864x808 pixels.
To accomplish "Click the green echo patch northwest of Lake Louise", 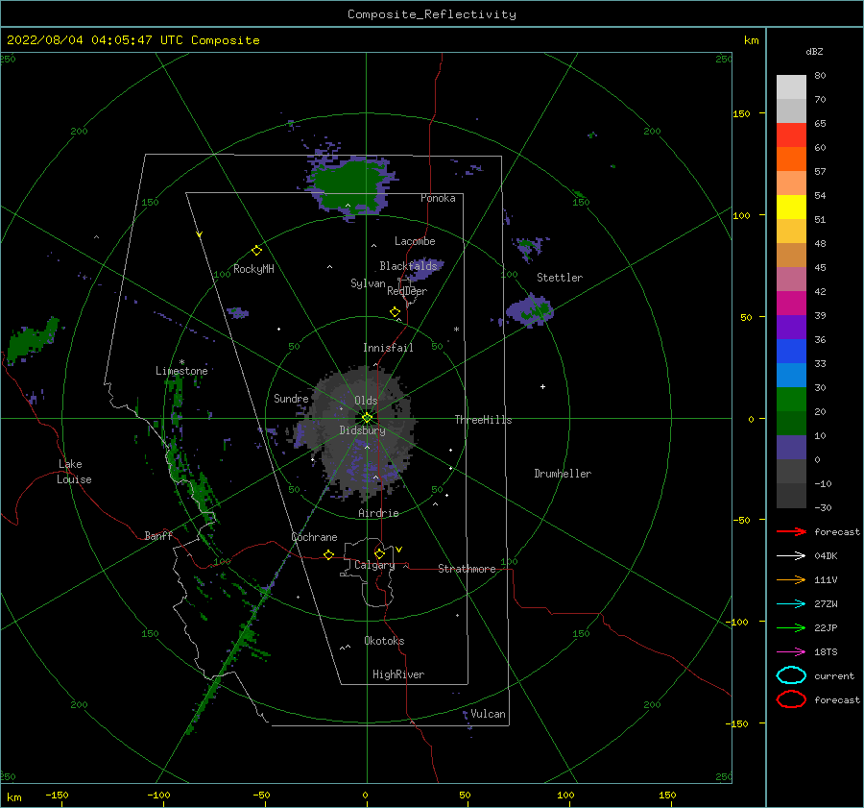I will 33,340.
